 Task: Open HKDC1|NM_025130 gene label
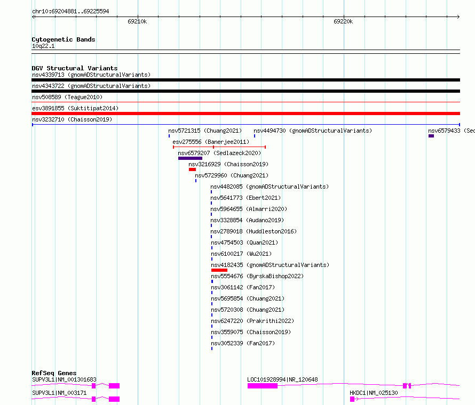[374, 393]
